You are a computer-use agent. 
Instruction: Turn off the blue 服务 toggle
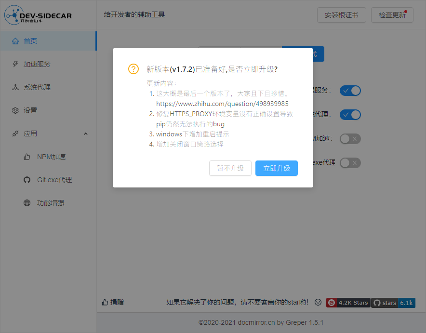point(350,91)
